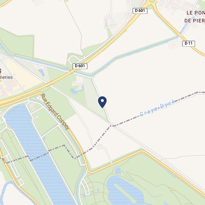This screenshot has height=205, width=205.
Task: Select the small pond inside the beige industrial area
Action: click(x=42, y=72)
